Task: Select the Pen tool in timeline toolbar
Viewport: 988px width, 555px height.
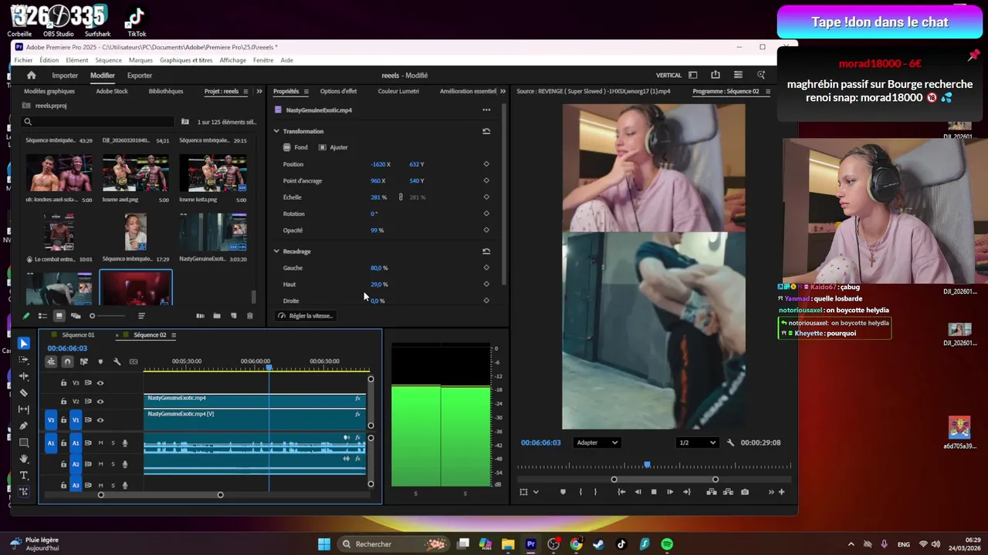Action: (24, 425)
